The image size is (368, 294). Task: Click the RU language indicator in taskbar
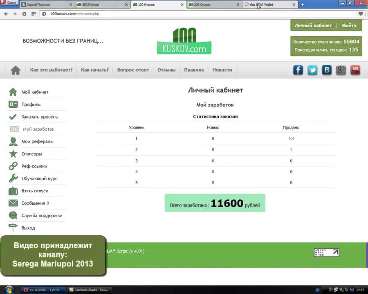click(x=317, y=290)
